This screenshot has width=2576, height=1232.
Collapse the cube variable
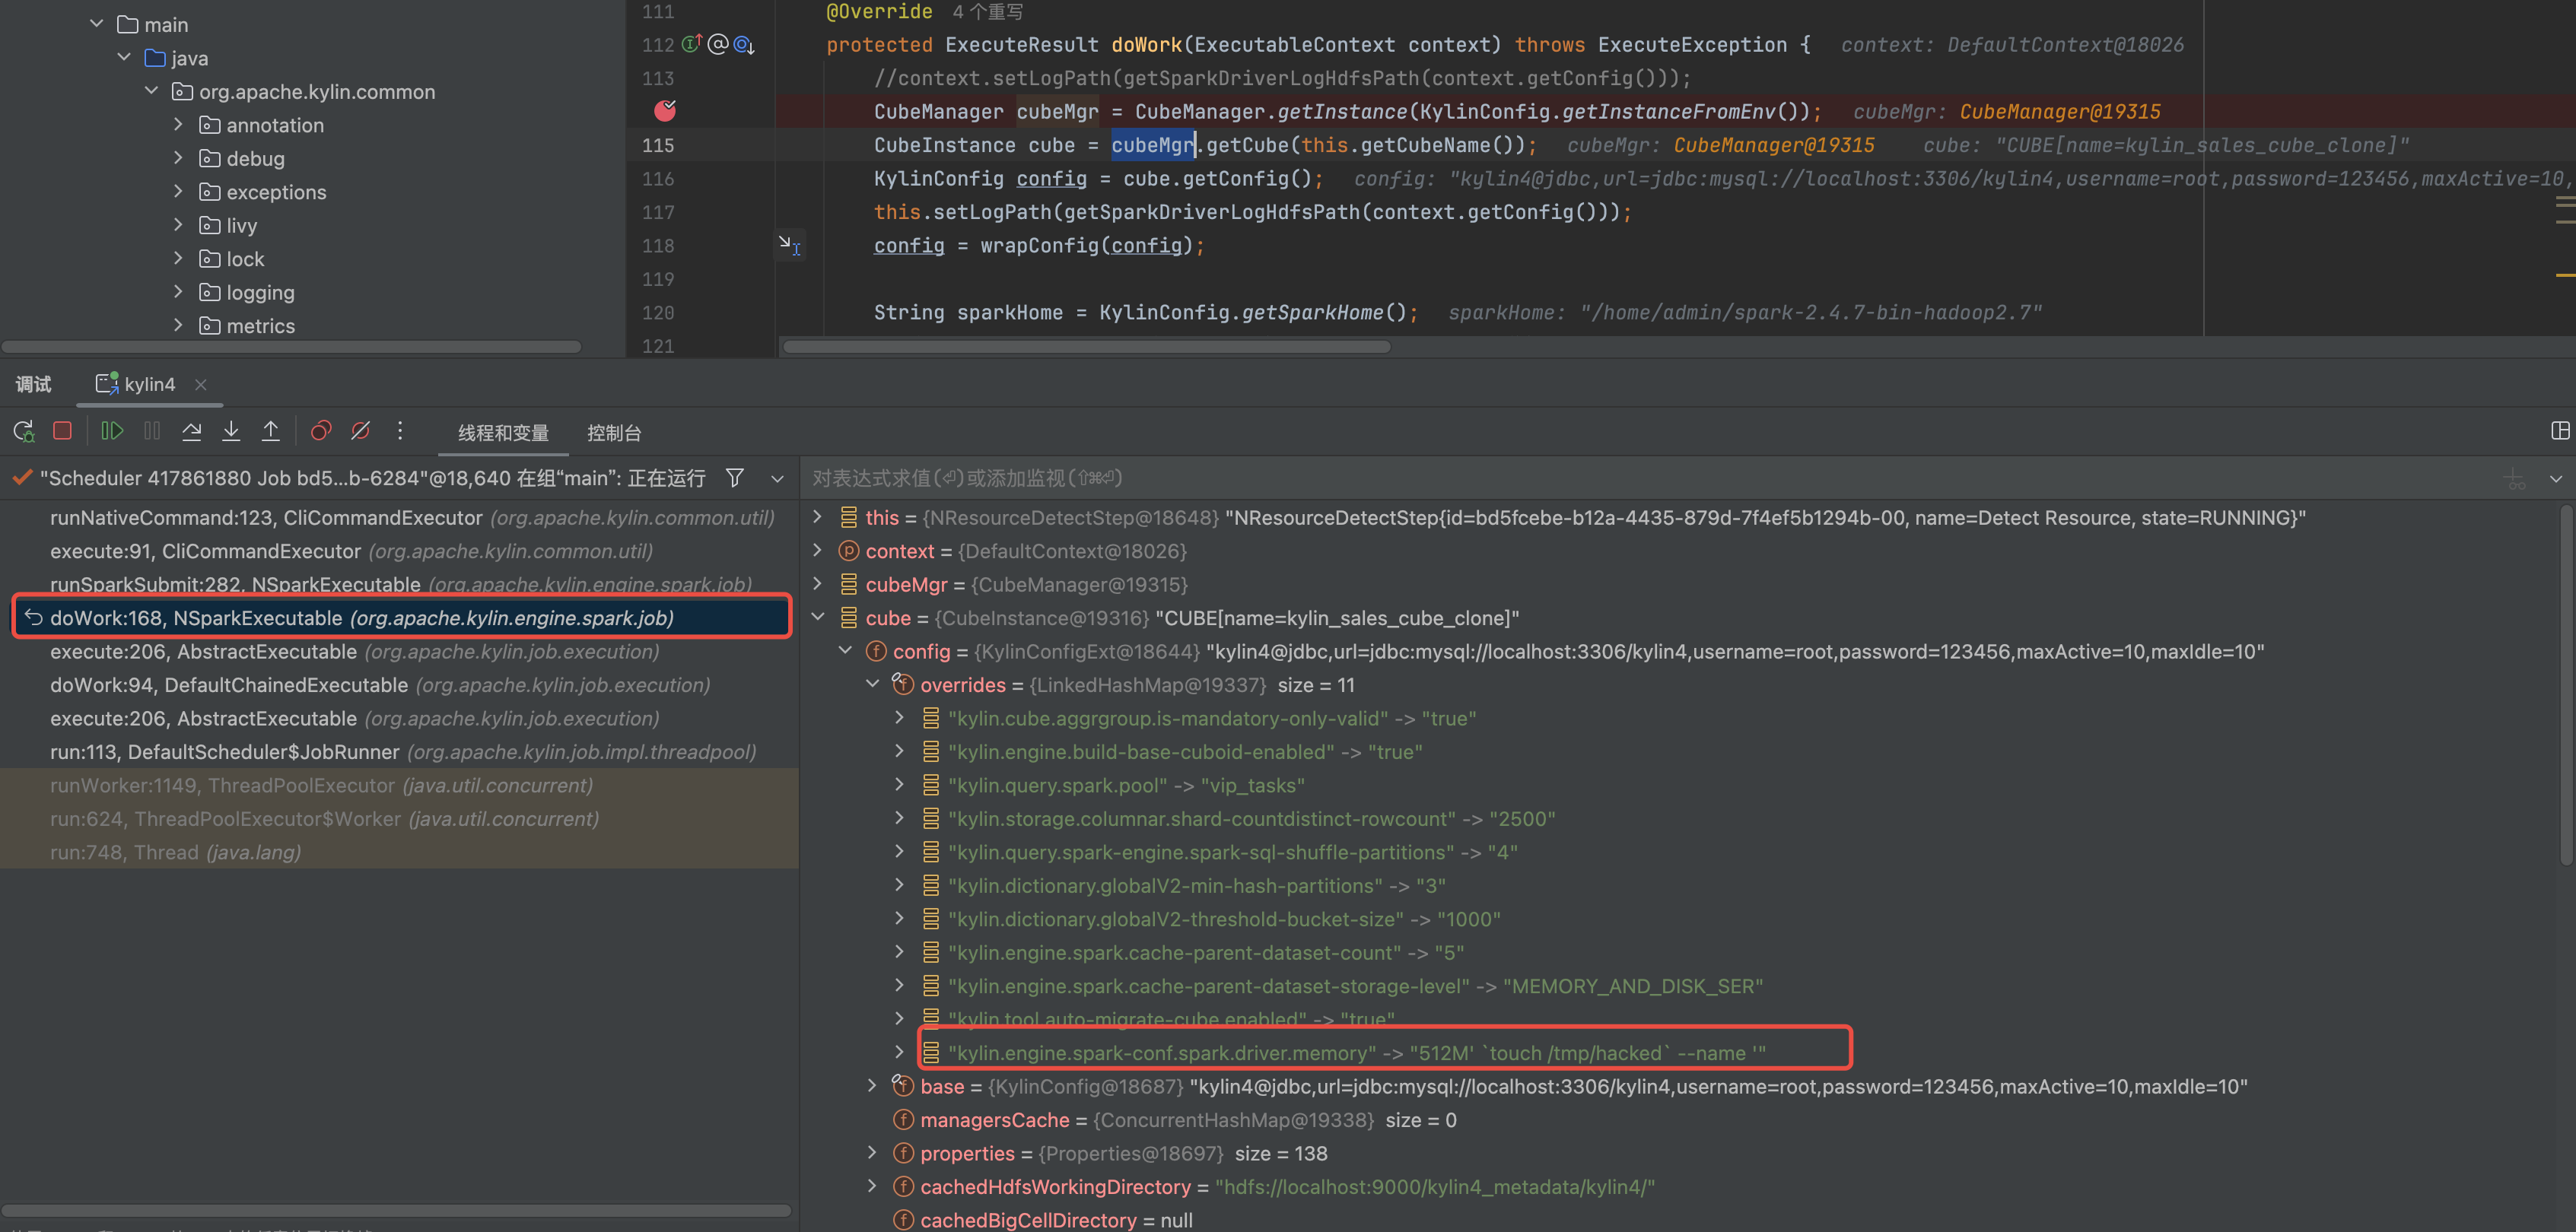[818, 617]
